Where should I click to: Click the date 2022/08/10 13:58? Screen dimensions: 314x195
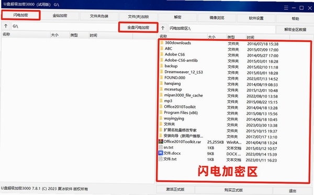point(262,96)
